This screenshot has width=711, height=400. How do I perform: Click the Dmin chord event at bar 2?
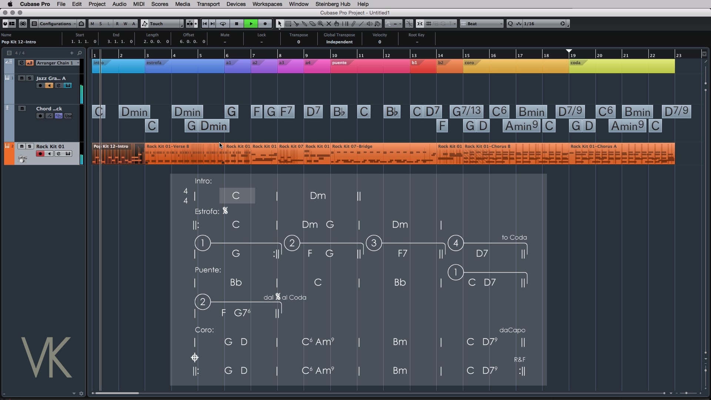pyautogui.click(x=134, y=112)
